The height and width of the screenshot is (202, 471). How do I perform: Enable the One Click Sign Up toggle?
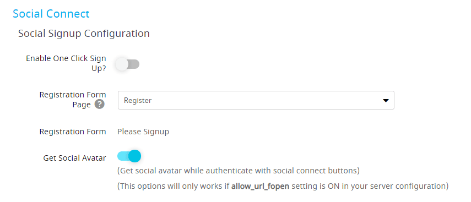[x=128, y=64]
